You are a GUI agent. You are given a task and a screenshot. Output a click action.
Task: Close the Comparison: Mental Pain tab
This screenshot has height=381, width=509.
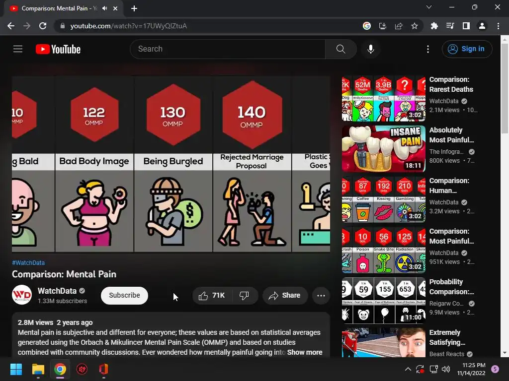point(115,8)
